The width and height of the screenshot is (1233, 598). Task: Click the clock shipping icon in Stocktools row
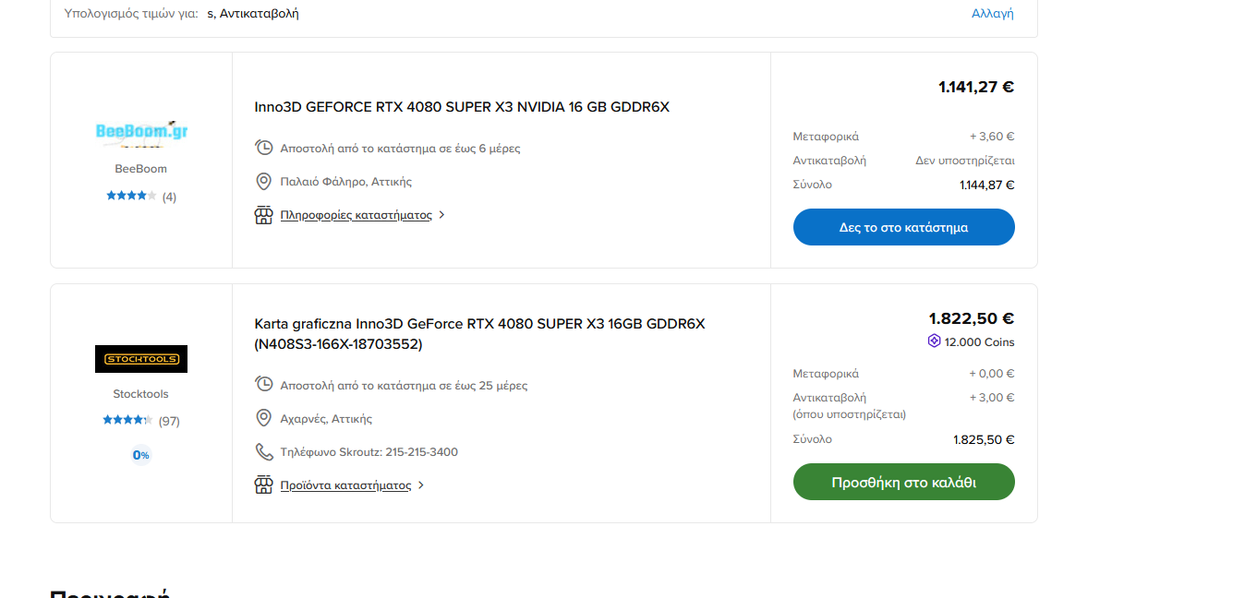point(263,385)
